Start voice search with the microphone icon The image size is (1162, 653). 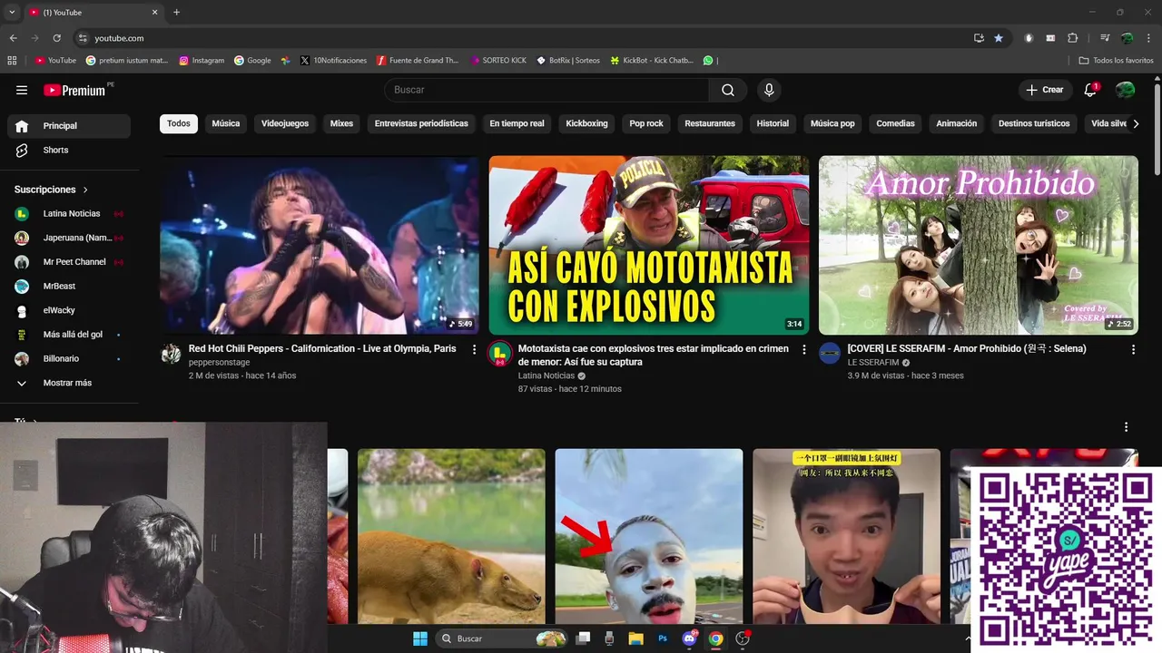[x=769, y=90]
